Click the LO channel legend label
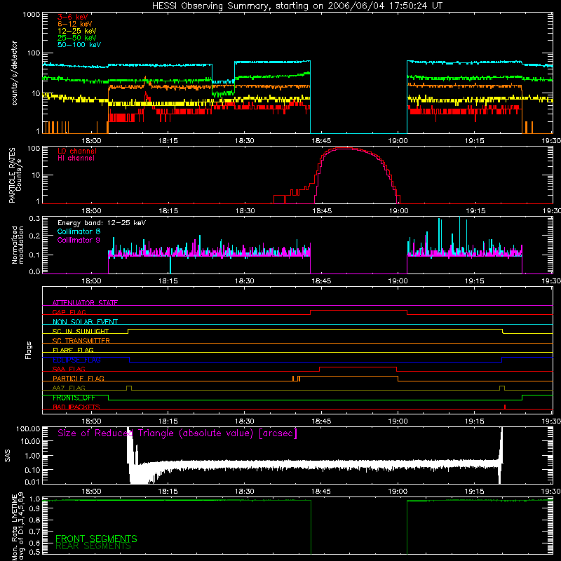561x561 pixels. [77, 151]
